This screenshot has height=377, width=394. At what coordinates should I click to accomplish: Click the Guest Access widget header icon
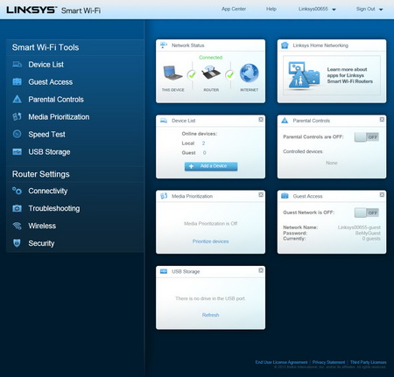(x=285, y=196)
